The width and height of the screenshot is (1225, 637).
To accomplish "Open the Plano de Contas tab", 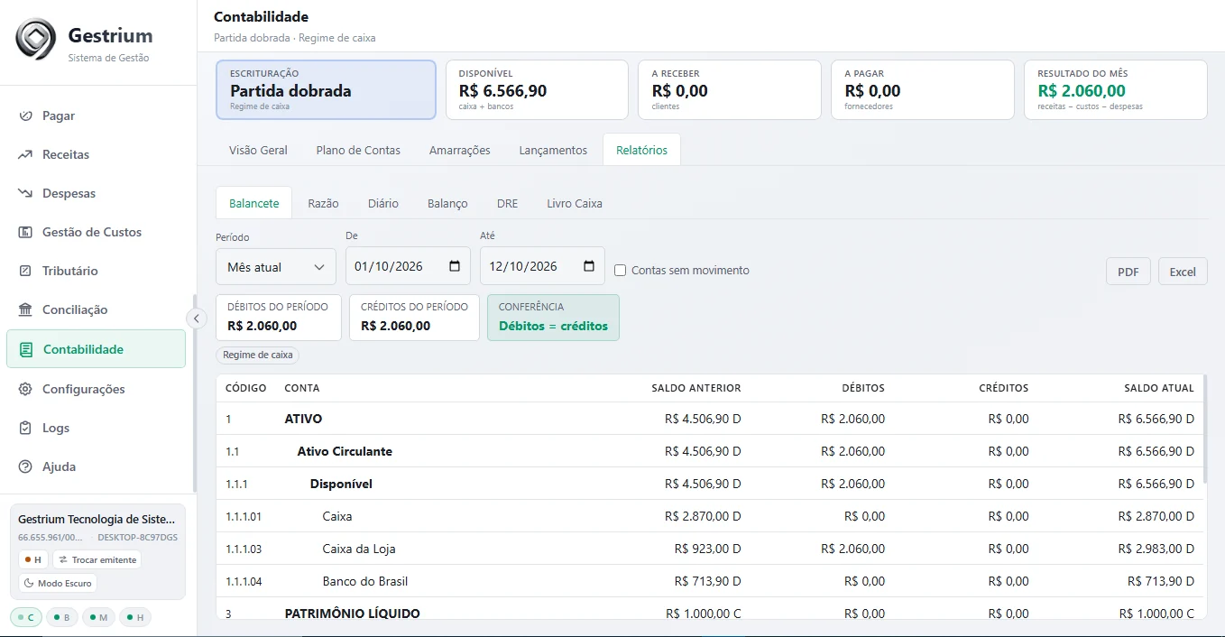I will 358,150.
